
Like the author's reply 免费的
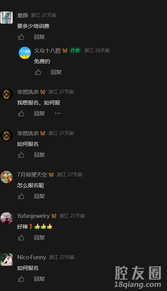pos(38,72)
